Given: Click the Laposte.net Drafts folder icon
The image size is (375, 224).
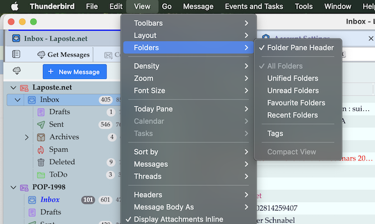Looking at the screenshot, I should point(41,112).
